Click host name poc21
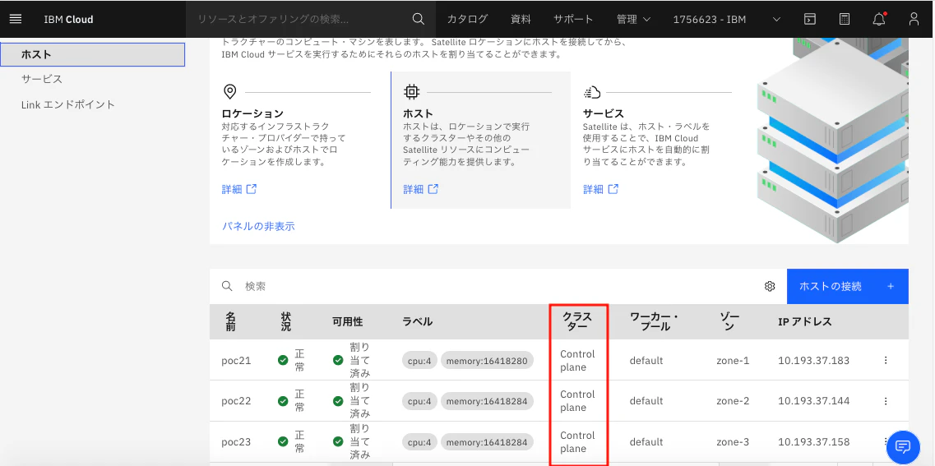Viewport: 935px width, 466px height. [x=235, y=361]
